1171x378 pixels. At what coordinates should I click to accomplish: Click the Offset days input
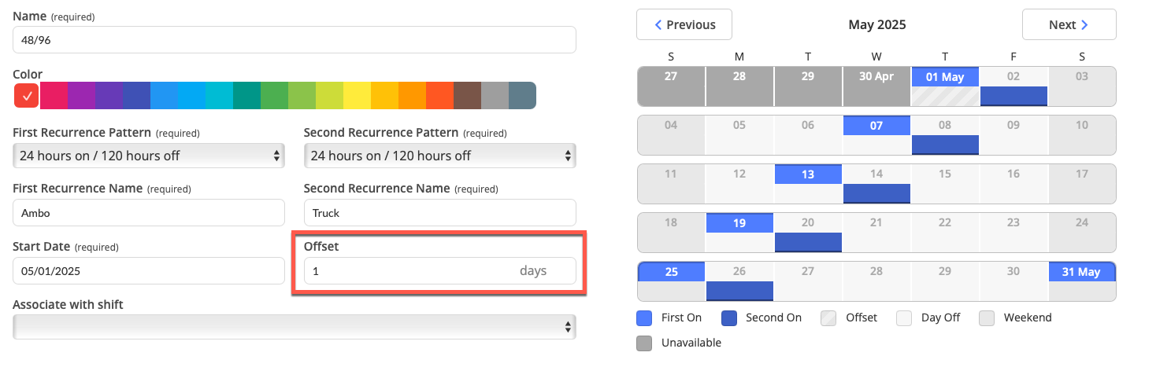440,270
